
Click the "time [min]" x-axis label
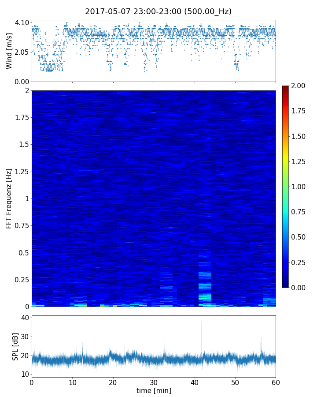pos(154,390)
